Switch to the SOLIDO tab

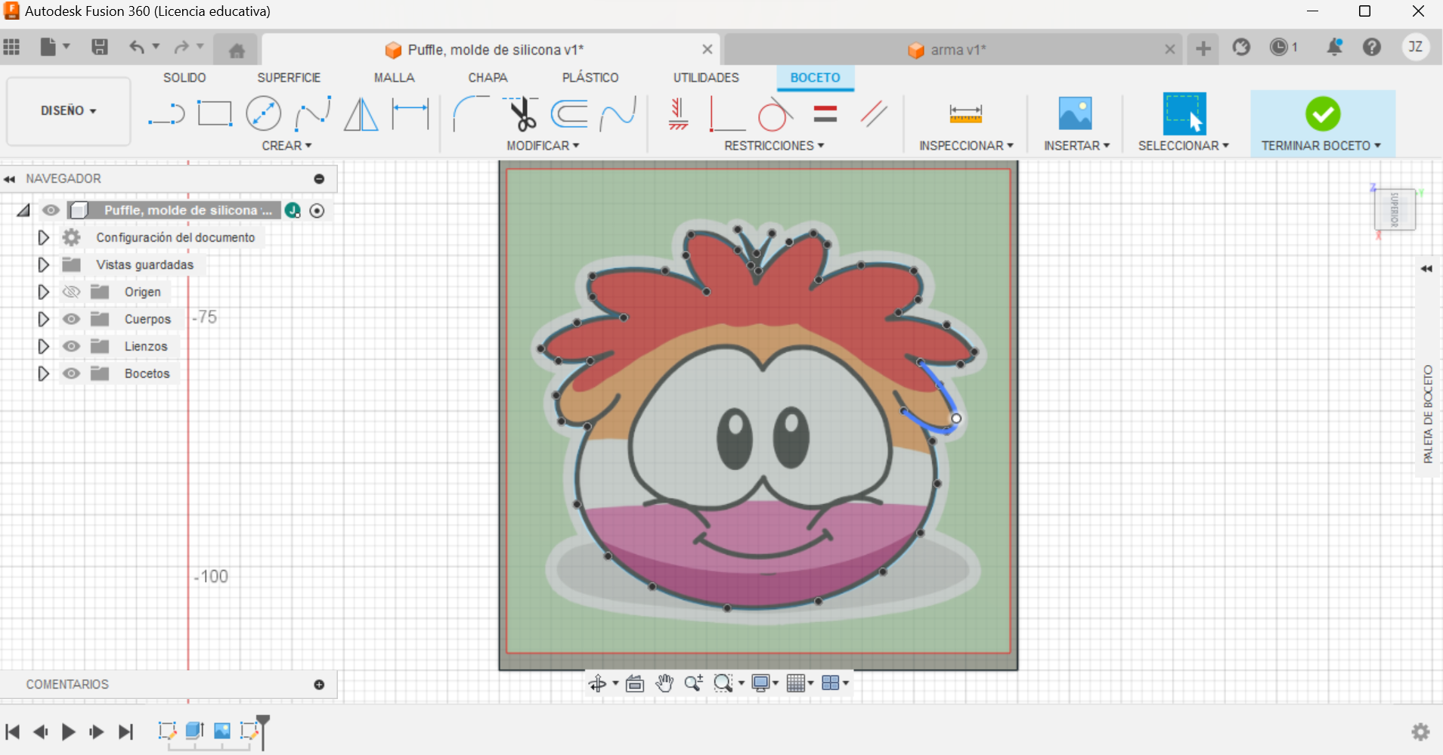[184, 78]
